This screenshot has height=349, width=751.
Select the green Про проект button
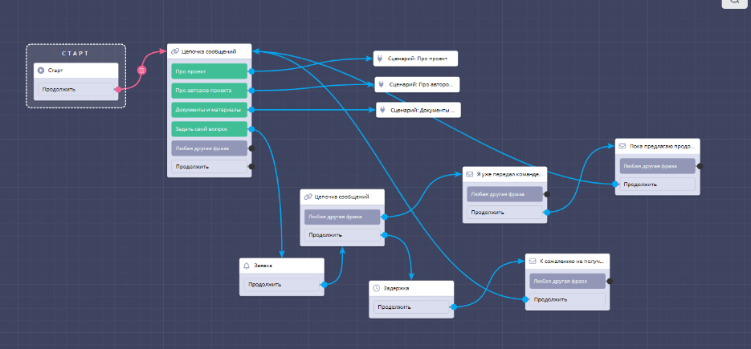click(210, 71)
